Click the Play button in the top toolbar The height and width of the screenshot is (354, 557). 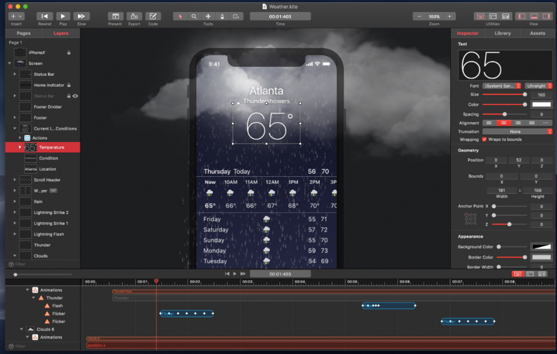(63, 16)
